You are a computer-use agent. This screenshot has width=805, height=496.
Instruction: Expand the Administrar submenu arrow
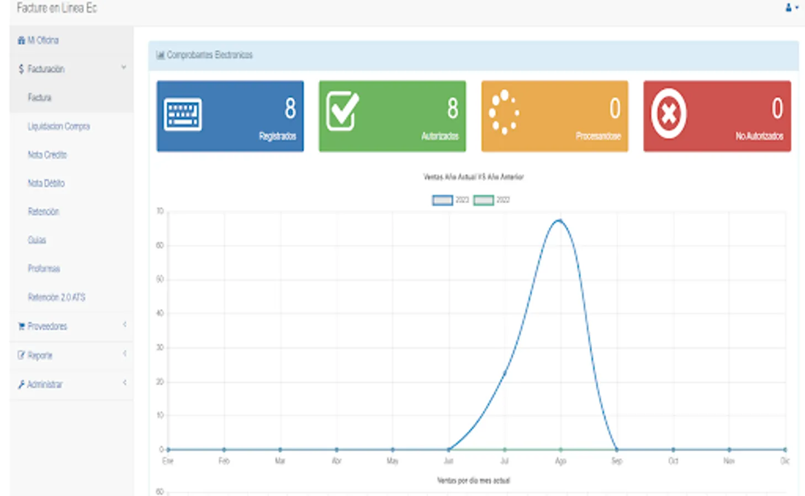point(125,382)
